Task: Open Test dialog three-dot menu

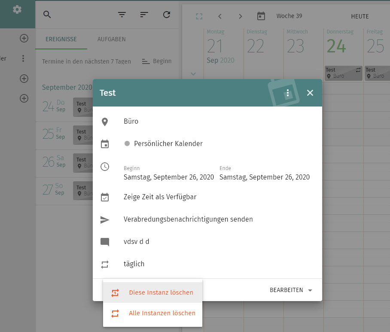Action: (288, 93)
